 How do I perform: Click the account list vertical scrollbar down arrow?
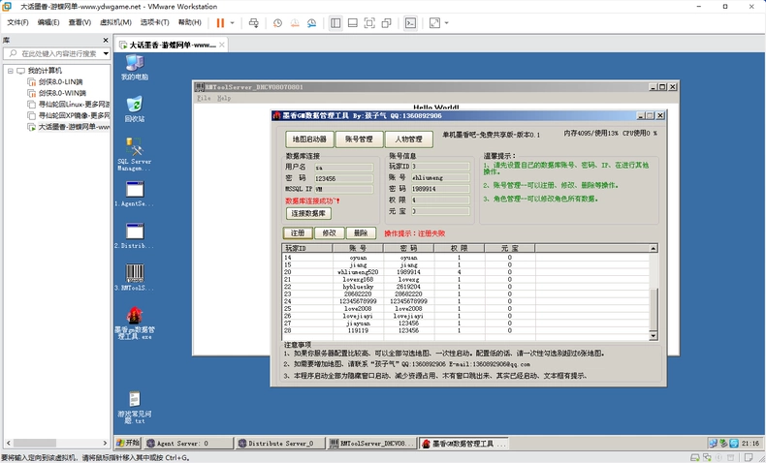pyautogui.click(x=654, y=336)
